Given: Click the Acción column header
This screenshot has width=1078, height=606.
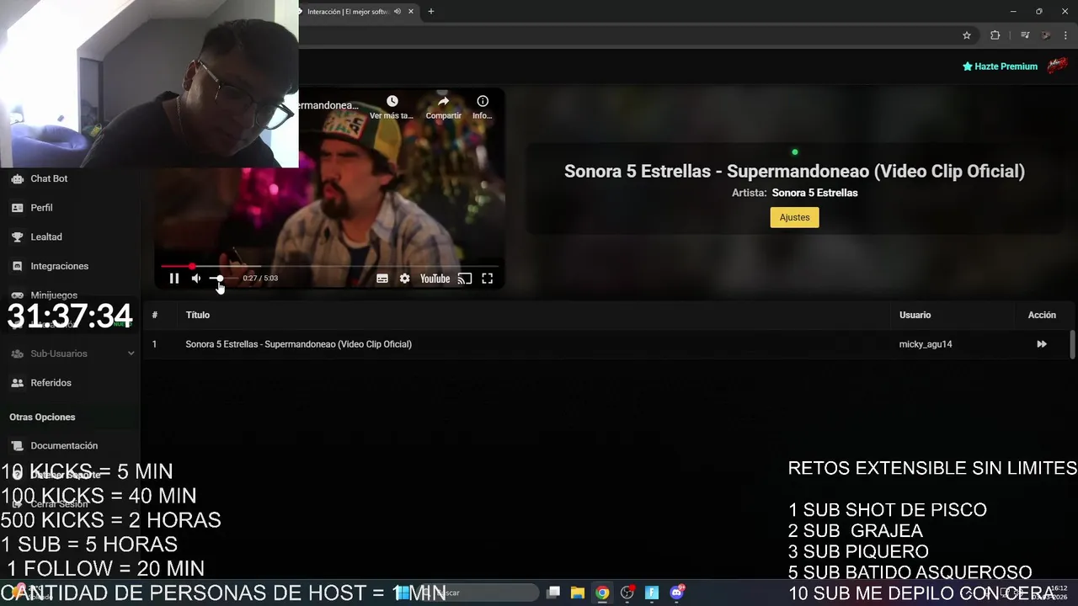Looking at the screenshot, I should click(1042, 315).
